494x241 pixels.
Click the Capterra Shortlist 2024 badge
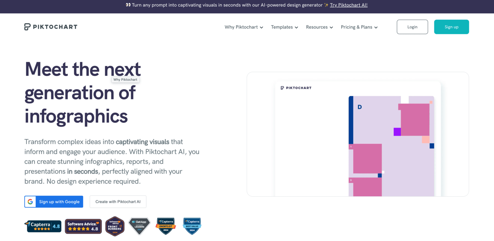pyautogui.click(x=165, y=226)
